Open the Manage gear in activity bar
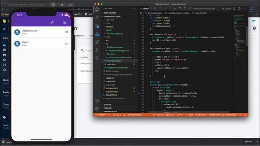 [97, 109]
